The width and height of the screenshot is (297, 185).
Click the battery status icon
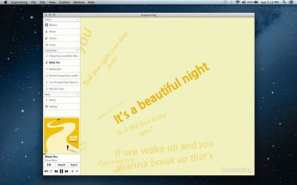(256, 2)
